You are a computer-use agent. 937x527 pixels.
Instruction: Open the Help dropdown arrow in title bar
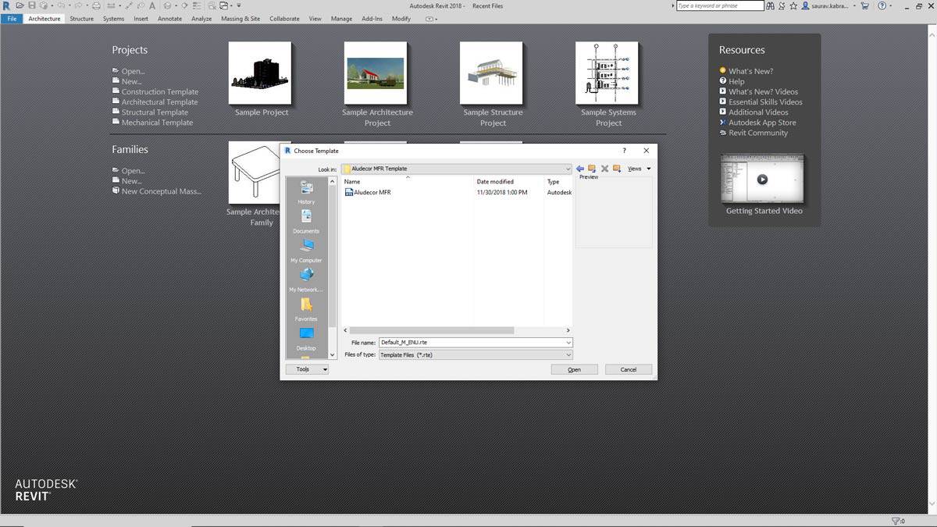[x=890, y=5]
